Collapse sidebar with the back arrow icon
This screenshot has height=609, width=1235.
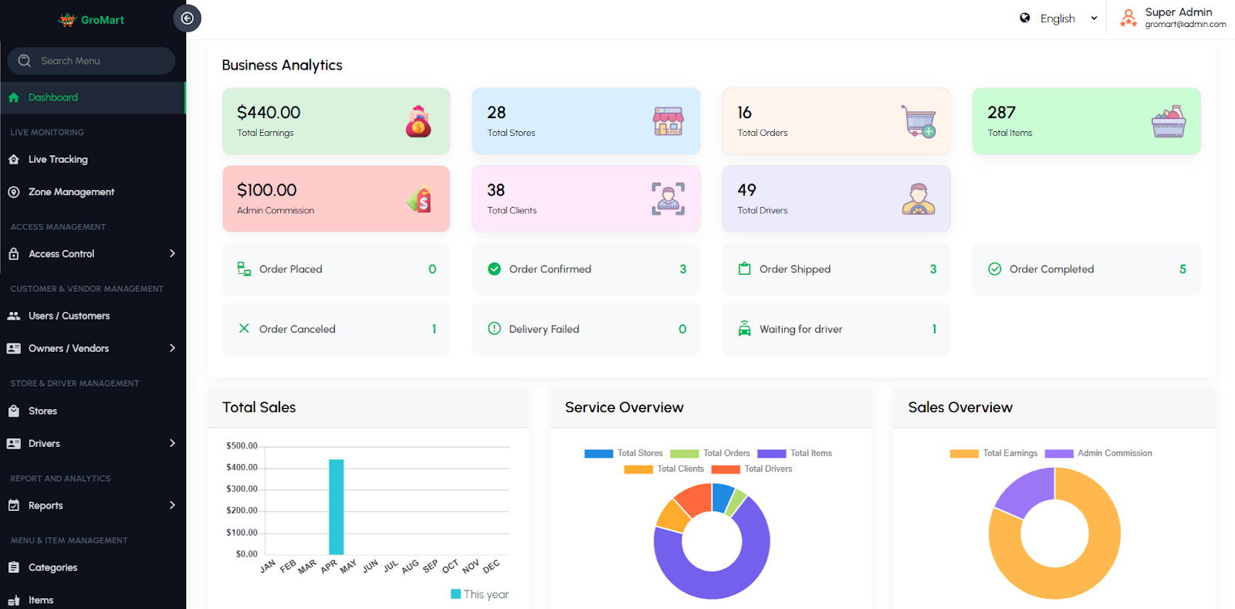point(188,19)
